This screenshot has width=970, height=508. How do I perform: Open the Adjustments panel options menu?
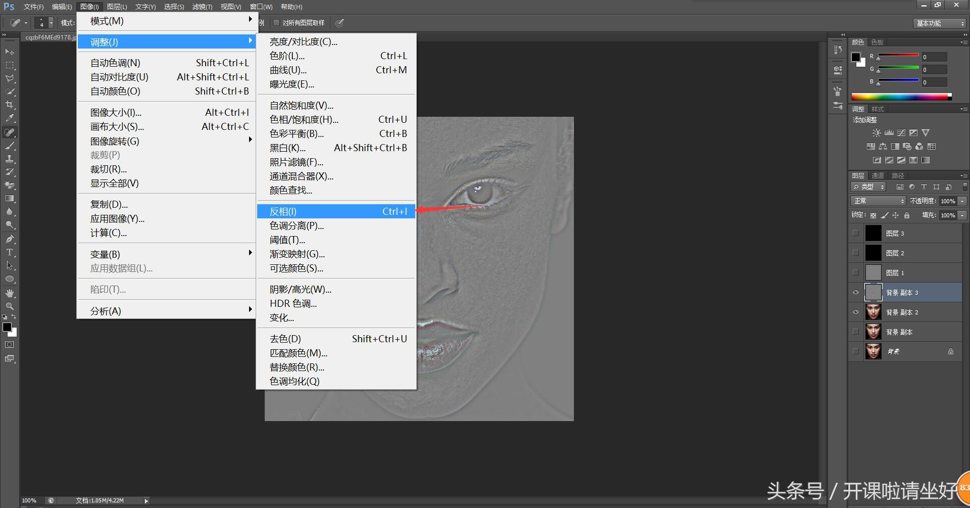pos(963,109)
